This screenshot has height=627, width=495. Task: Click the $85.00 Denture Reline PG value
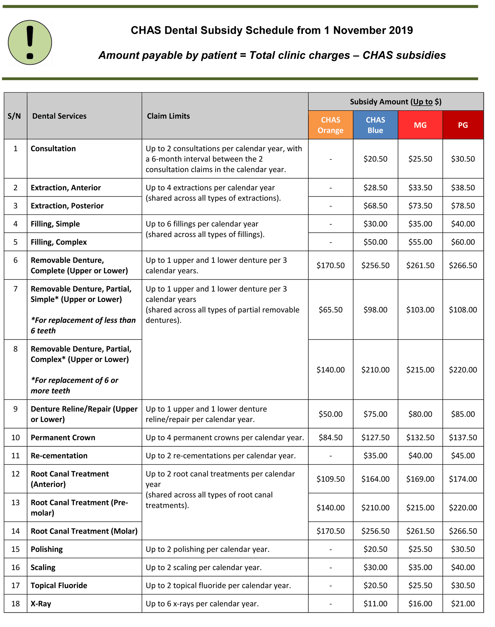click(463, 414)
